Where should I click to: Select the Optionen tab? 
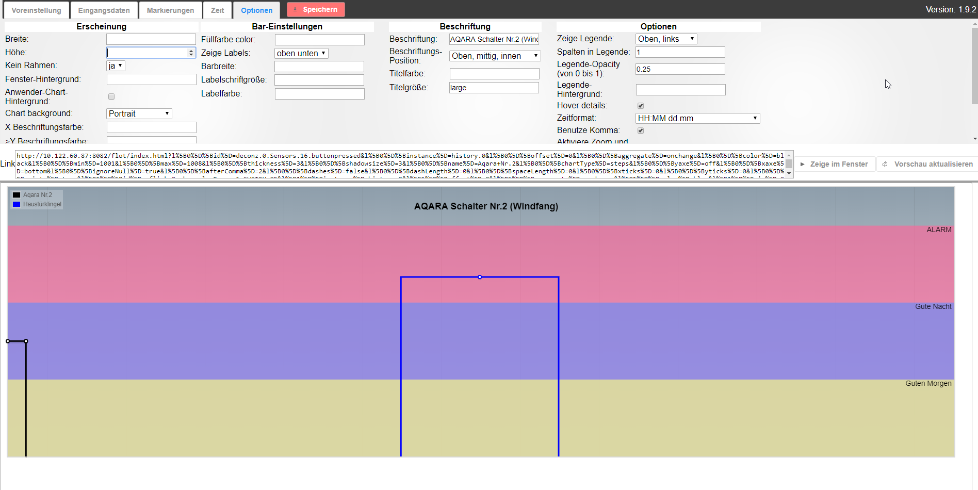click(x=256, y=10)
